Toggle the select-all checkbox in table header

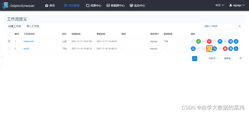(9, 34)
